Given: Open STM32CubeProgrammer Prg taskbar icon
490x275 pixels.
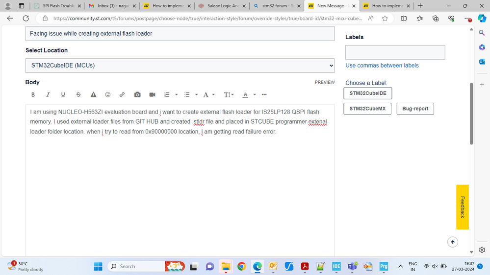Looking at the screenshot, I should pyautogui.click(x=384, y=266).
